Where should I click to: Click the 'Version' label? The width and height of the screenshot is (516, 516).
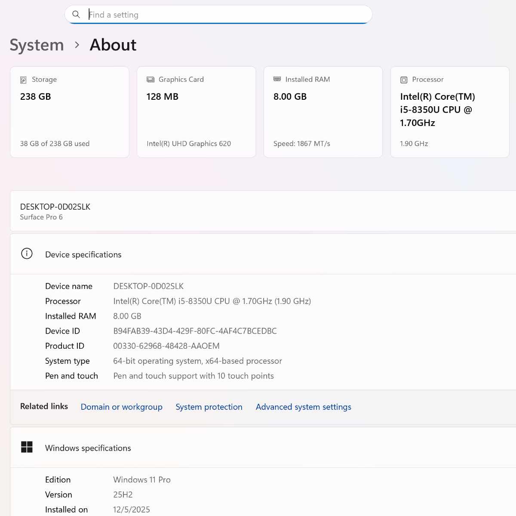click(58, 494)
